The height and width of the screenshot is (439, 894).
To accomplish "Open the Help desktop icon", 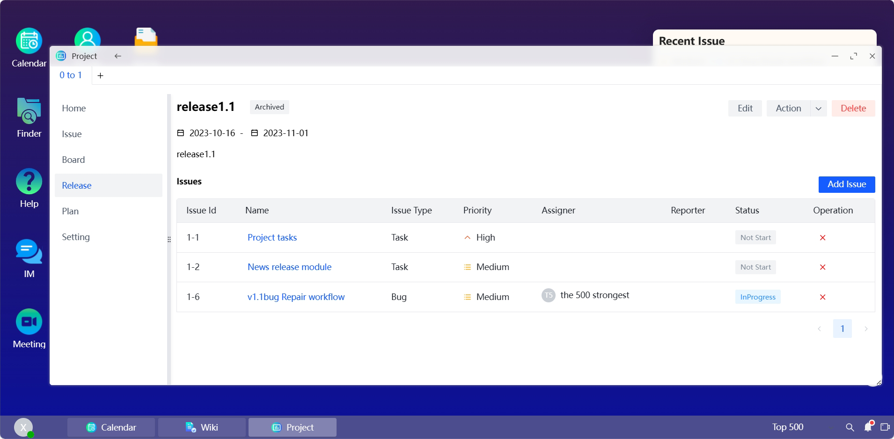I will tap(29, 182).
